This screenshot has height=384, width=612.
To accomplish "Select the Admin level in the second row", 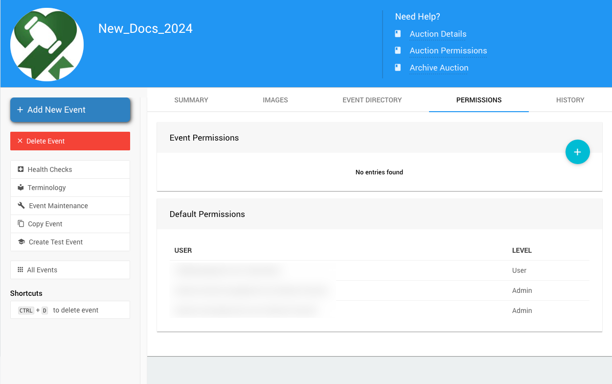I will coord(522,290).
